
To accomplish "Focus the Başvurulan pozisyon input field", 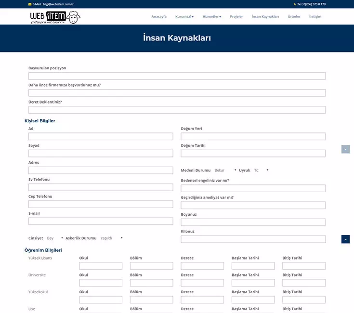I will click(177, 76).
